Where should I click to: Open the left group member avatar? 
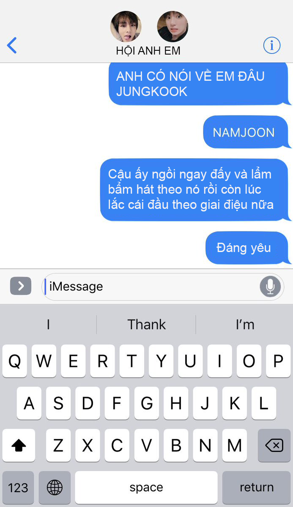(x=126, y=27)
